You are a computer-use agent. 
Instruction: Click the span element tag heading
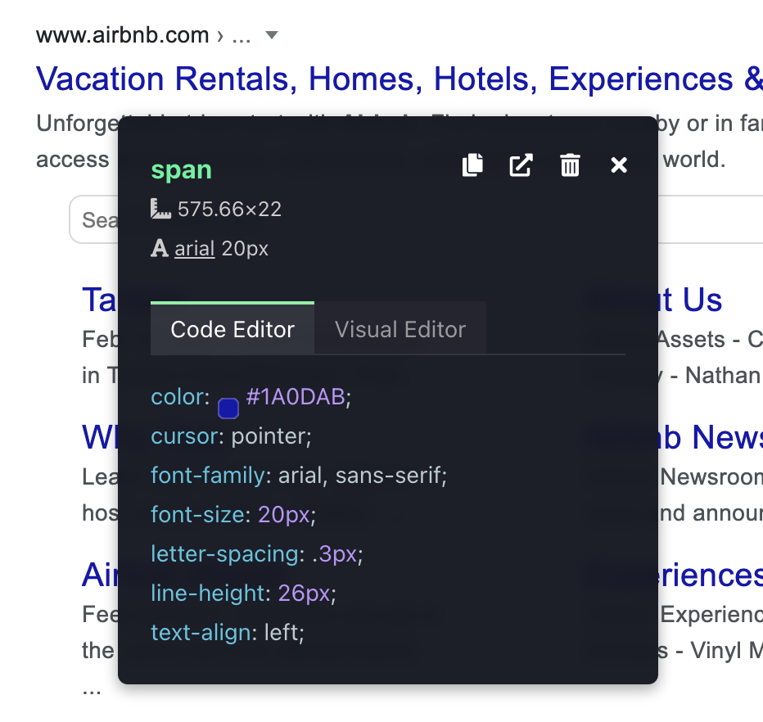coord(181,169)
